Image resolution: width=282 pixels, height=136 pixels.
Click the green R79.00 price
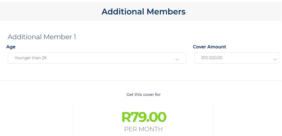pos(144,117)
